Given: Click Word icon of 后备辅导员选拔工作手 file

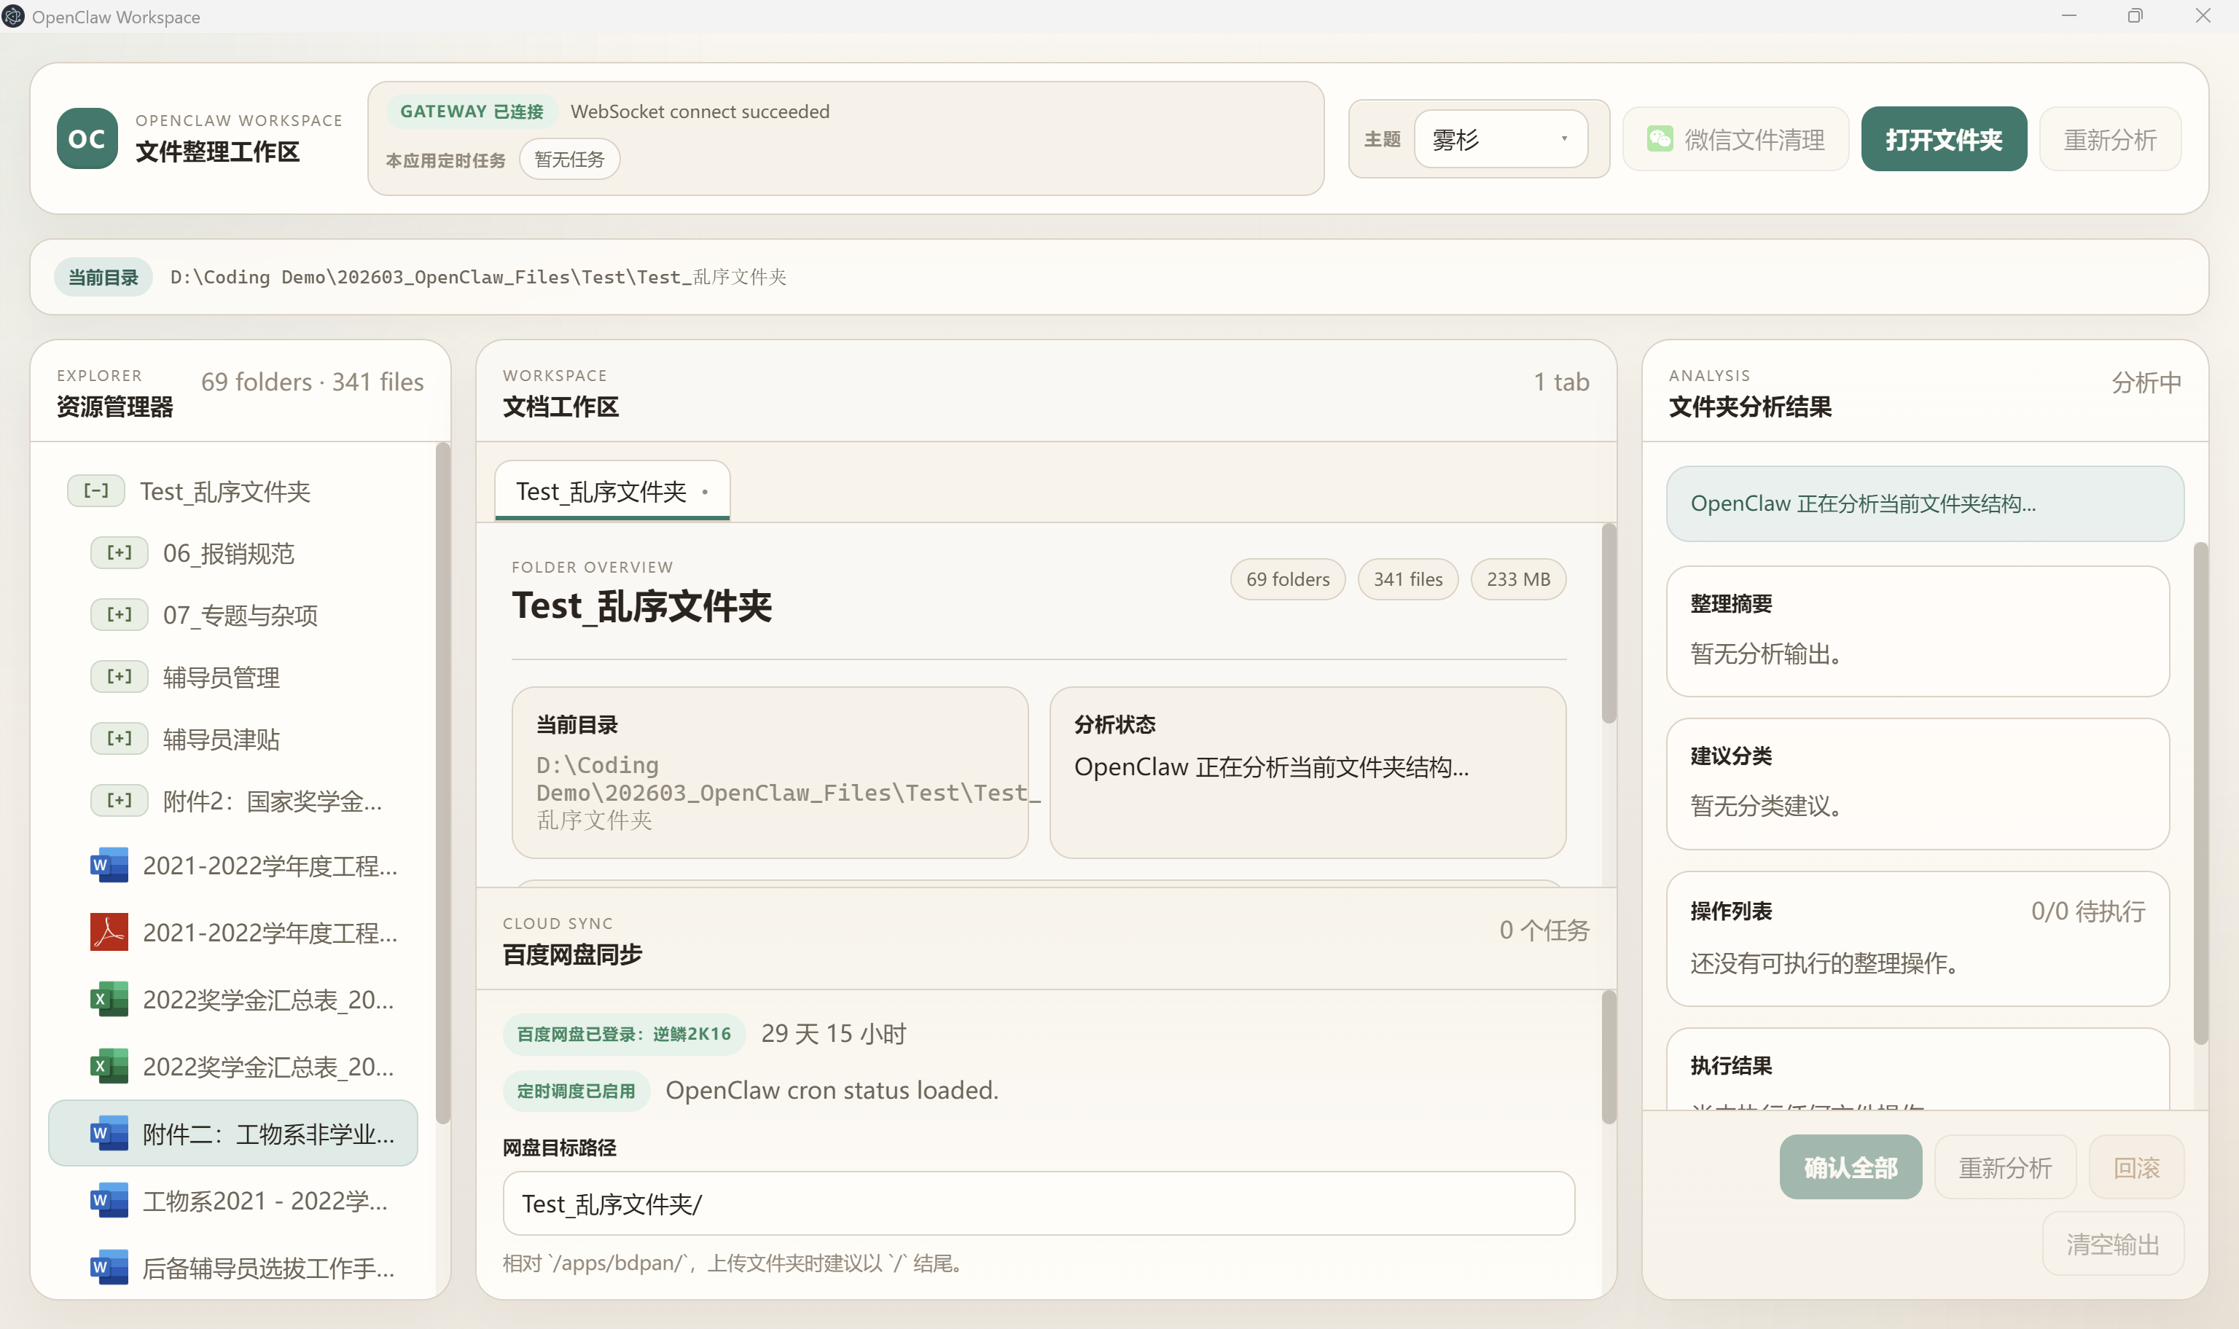Looking at the screenshot, I should point(109,1267).
